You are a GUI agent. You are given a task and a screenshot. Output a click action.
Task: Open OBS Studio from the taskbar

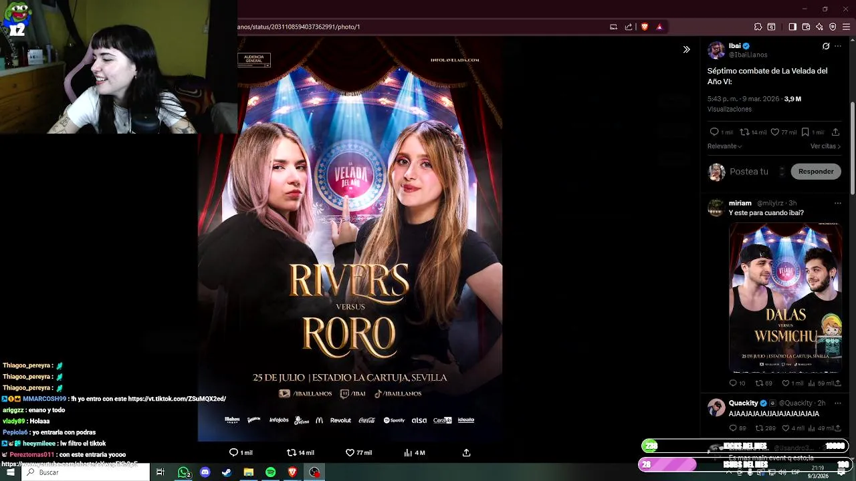(314, 472)
